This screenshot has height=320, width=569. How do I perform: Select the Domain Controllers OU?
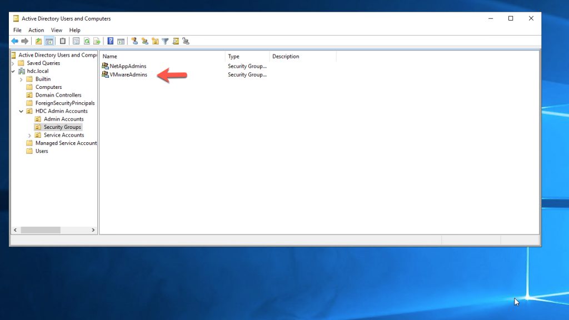point(58,95)
